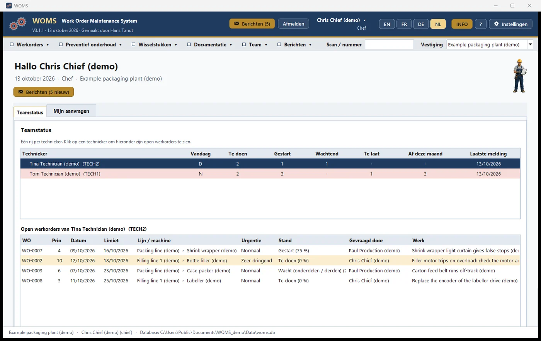541x341 pixels.
Task: Select work order WO-0008
Action: 270,280
